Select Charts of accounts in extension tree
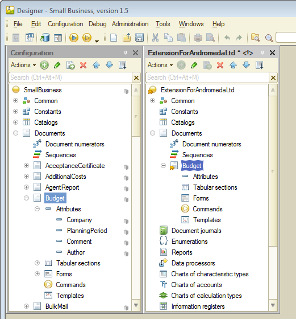This screenshot has width=296, height=319. [x=197, y=285]
